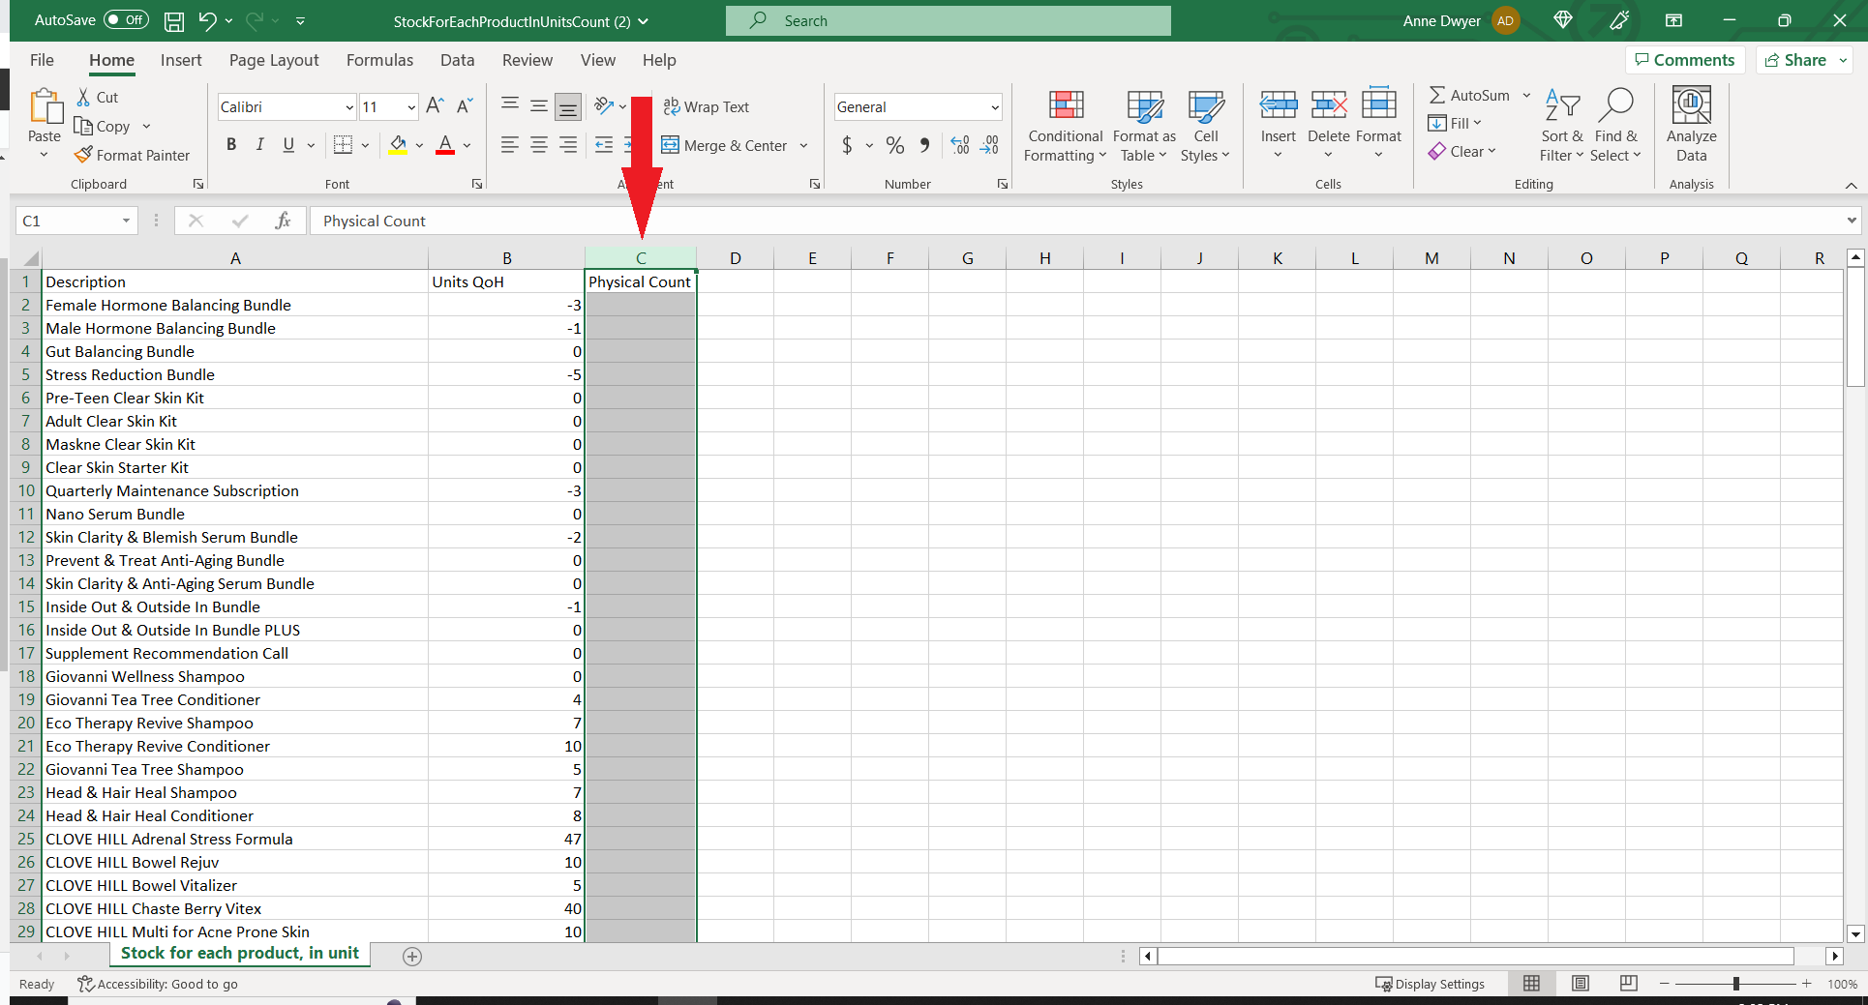The width and height of the screenshot is (1868, 1005).
Task: Click the Percent Style icon
Action: (895, 145)
